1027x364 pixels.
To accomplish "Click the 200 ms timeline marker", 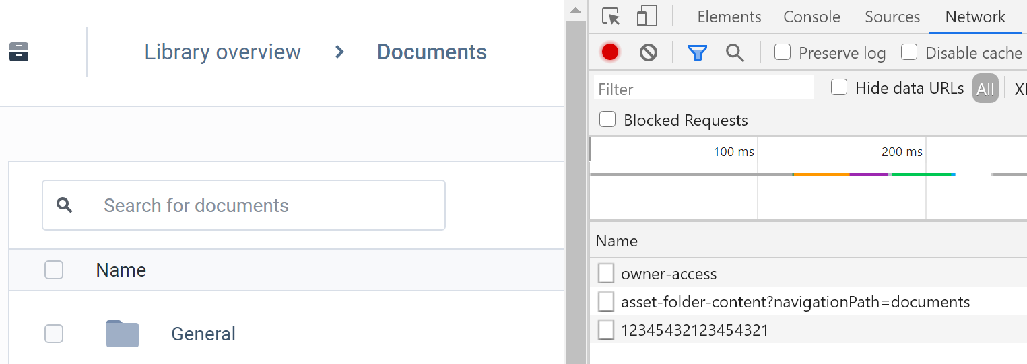I will 902,152.
